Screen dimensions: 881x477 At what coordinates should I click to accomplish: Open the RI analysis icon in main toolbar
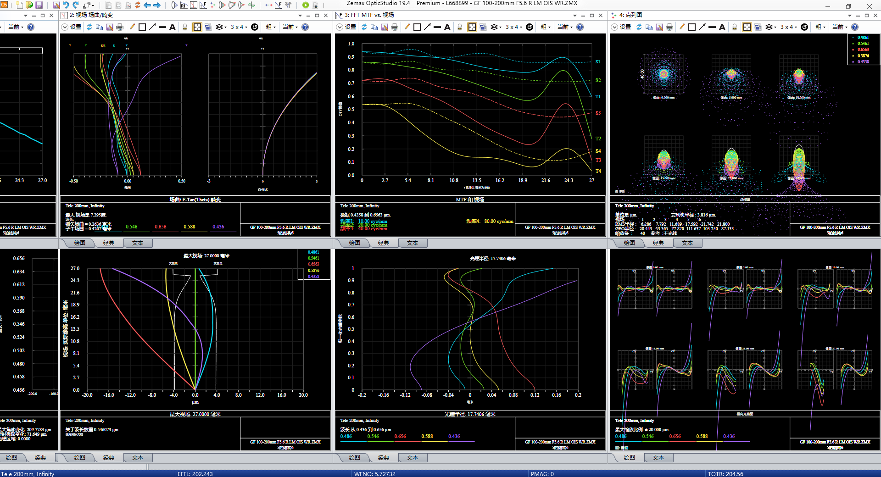[184, 5]
